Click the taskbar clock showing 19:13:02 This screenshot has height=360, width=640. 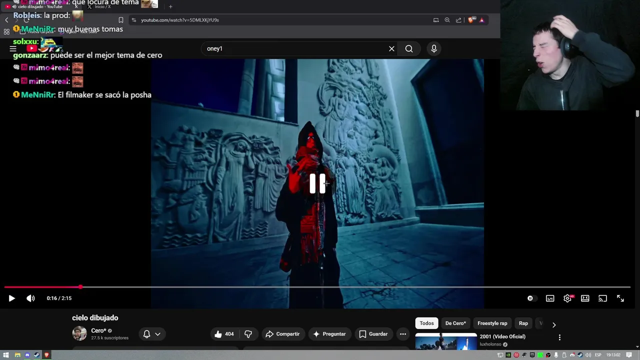pyautogui.click(x=613, y=355)
